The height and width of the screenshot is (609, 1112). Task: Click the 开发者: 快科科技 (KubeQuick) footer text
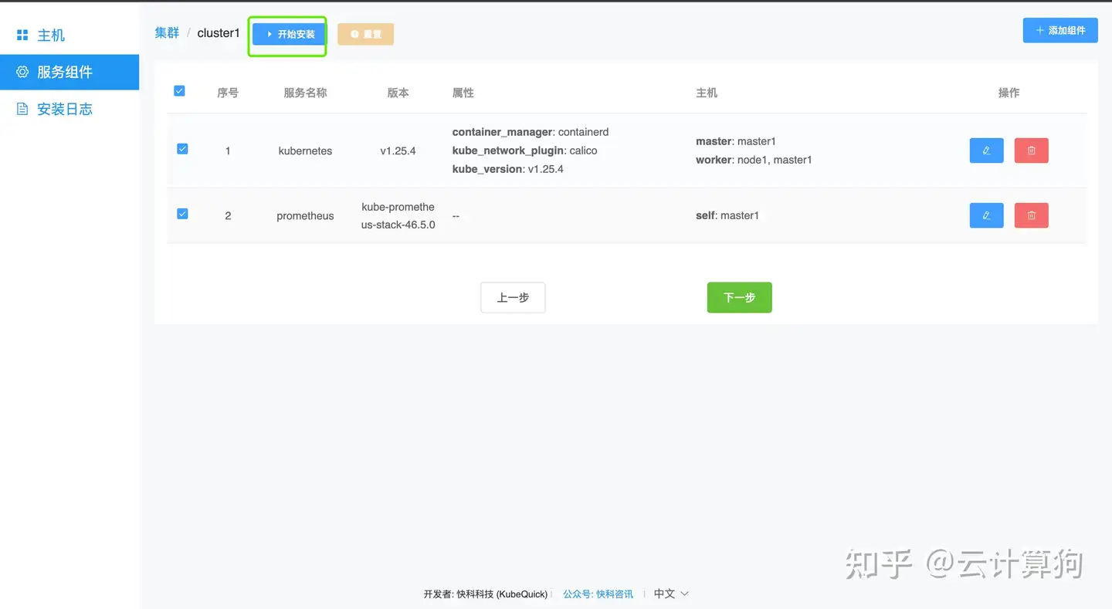(x=486, y=594)
